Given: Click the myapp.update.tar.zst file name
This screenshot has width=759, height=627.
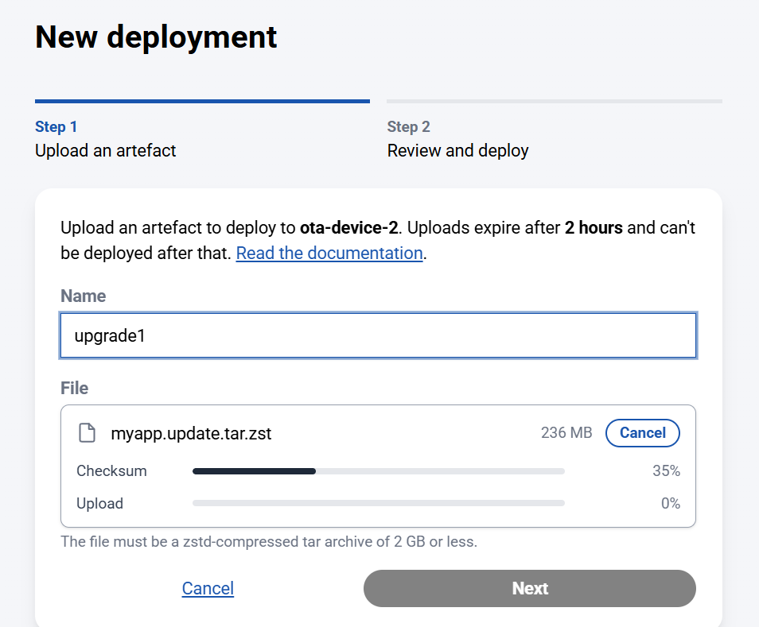Looking at the screenshot, I should [191, 433].
